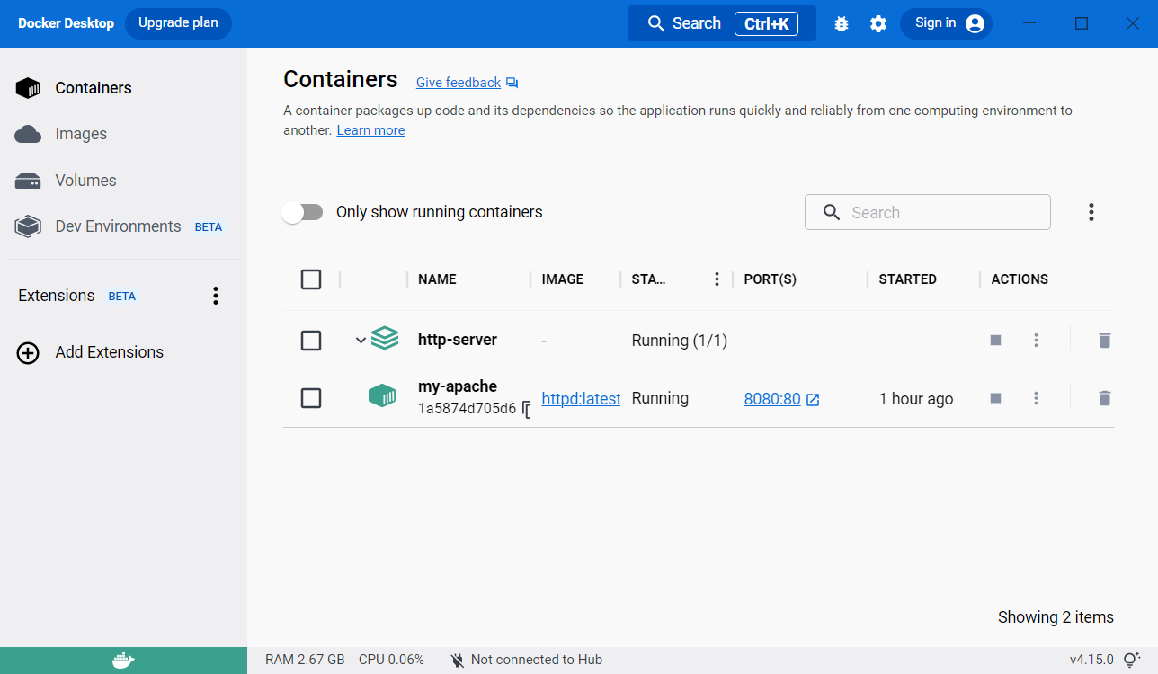Open the http-server row three-dot menu
This screenshot has height=674, width=1158.
[x=1036, y=341]
